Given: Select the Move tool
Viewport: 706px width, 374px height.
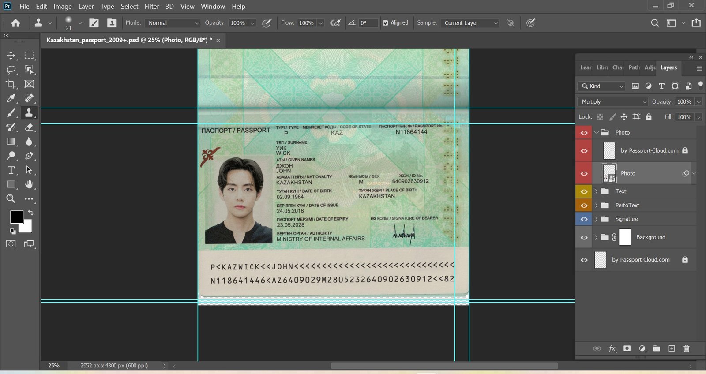Looking at the screenshot, I should 11,56.
